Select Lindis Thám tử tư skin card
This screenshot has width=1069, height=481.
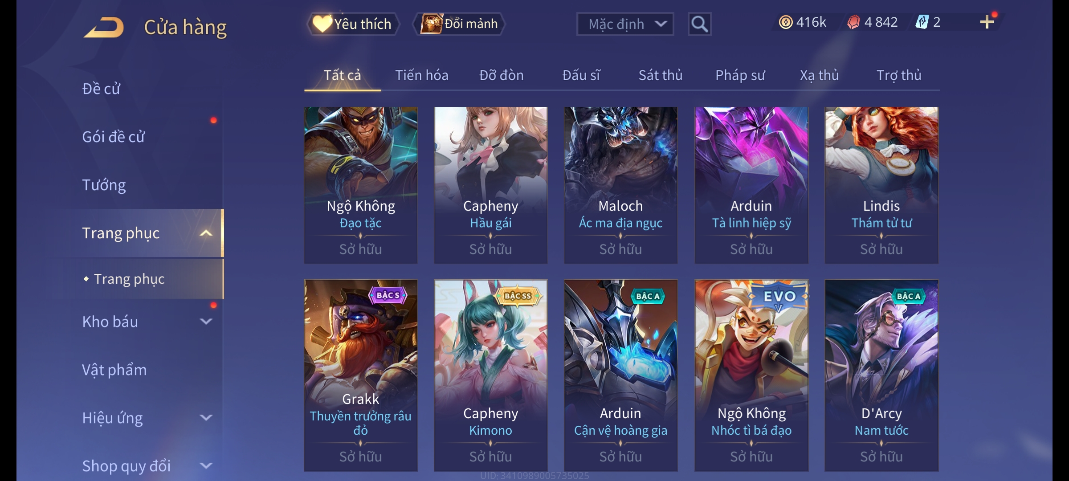point(881,185)
